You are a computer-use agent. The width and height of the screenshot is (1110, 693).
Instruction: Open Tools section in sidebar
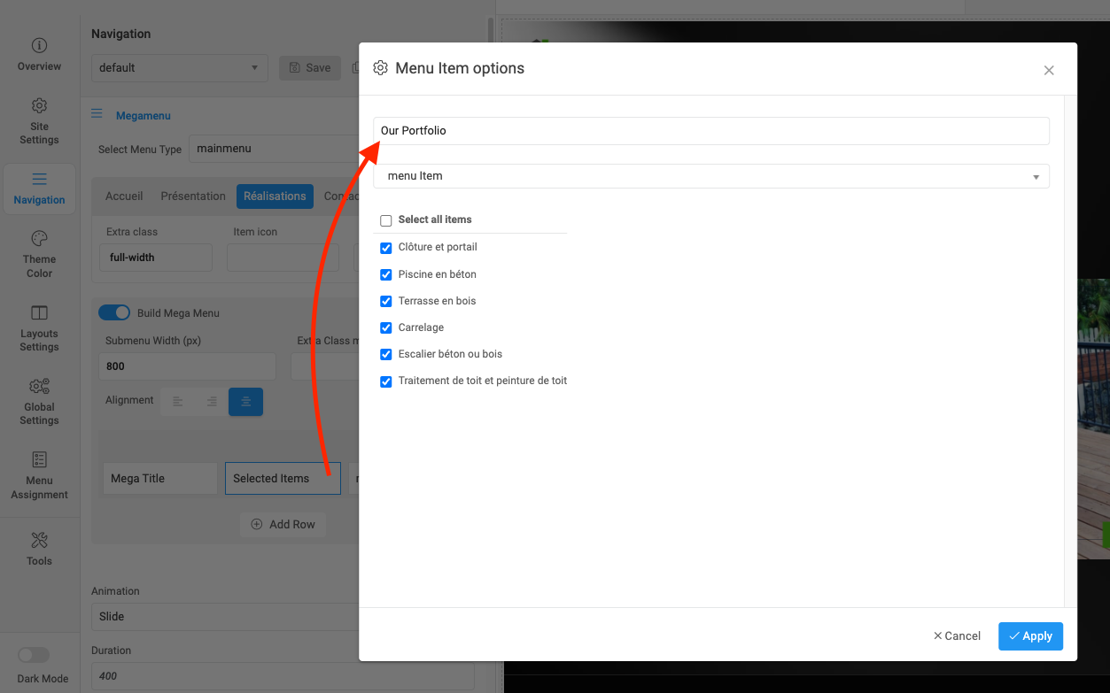[39, 549]
